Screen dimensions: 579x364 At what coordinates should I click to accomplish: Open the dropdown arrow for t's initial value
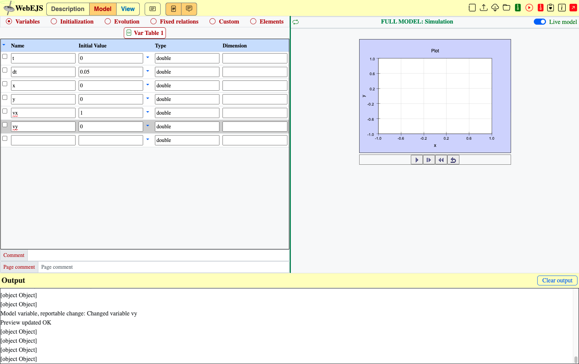tap(148, 58)
